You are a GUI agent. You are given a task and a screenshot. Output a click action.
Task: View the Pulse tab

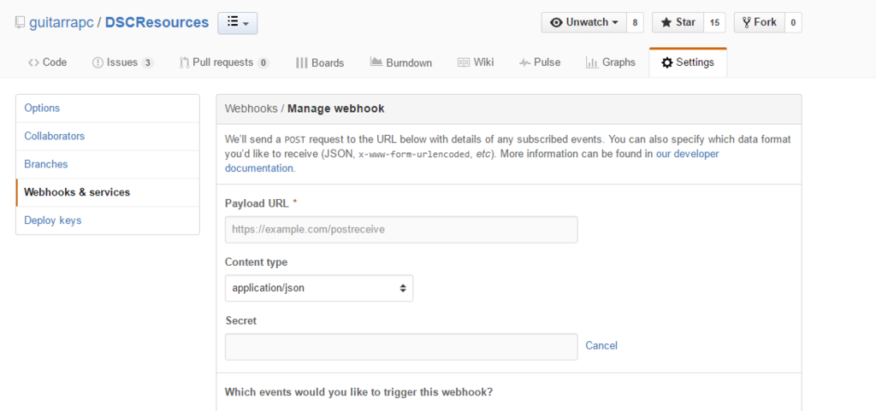540,62
